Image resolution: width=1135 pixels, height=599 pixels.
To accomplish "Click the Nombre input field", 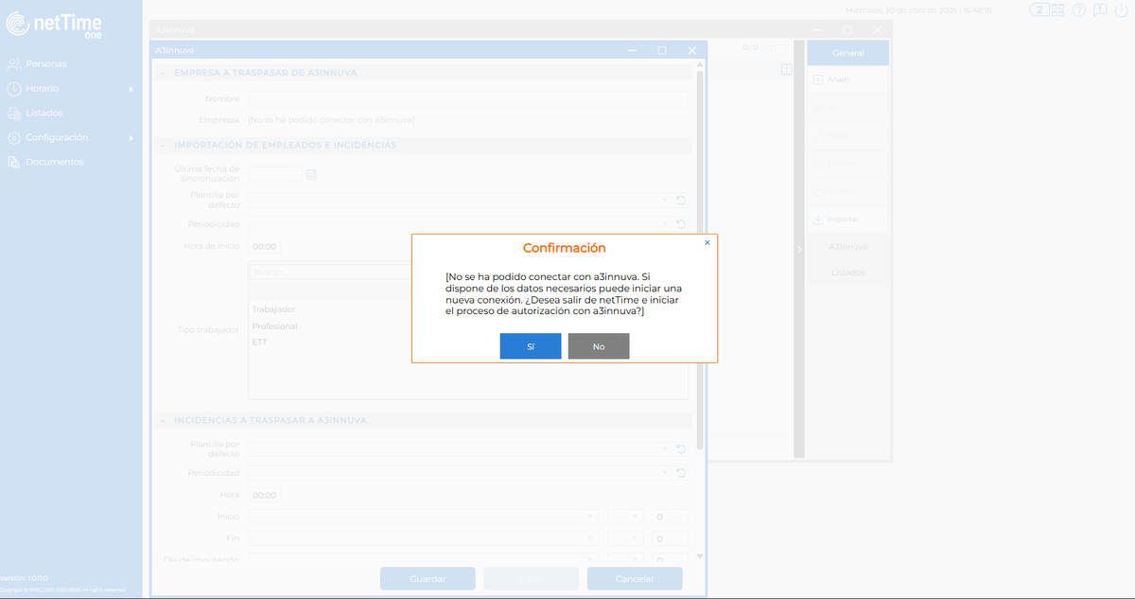I will (468, 98).
